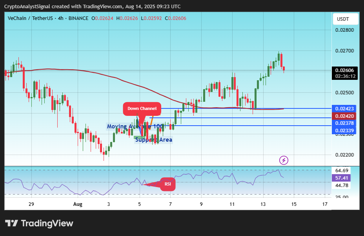Click the BINANCE exchange label

point(78,18)
